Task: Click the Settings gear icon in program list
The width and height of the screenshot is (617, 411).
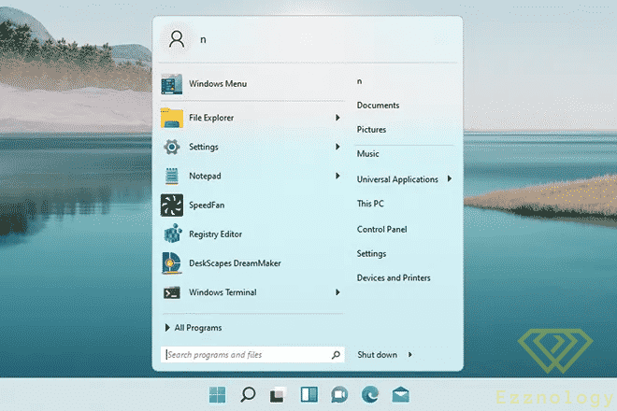Action: click(x=172, y=147)
